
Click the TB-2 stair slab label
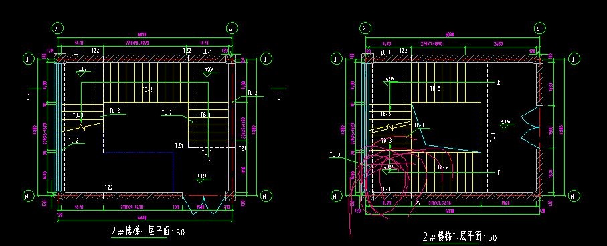pos(147,89)
